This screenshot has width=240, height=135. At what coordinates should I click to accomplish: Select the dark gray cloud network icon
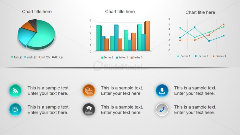coord(89,110)
